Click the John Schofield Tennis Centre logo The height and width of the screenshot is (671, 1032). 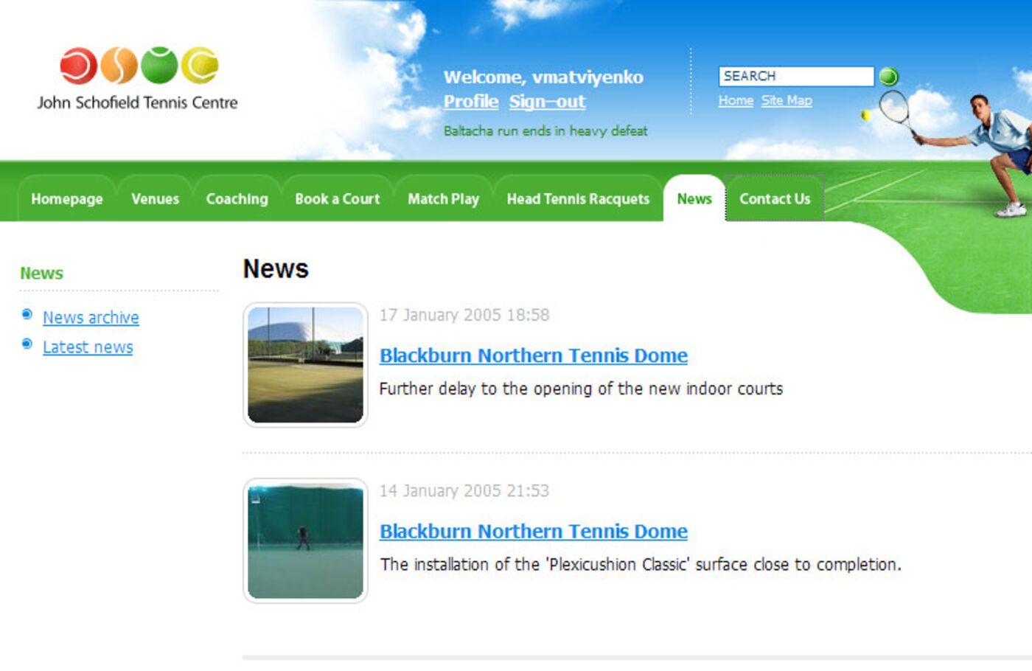click(x=138, y=78)
